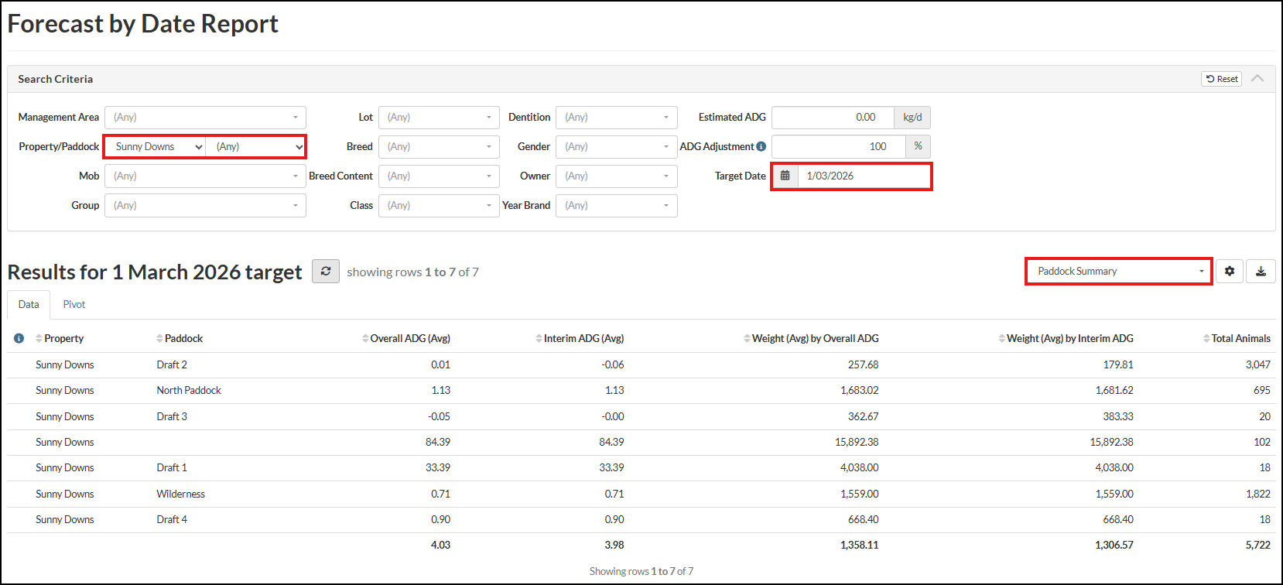Click the 179.81 interim weight value
This screenshot has height=585, width=1283.
(x=1118, y=365)
